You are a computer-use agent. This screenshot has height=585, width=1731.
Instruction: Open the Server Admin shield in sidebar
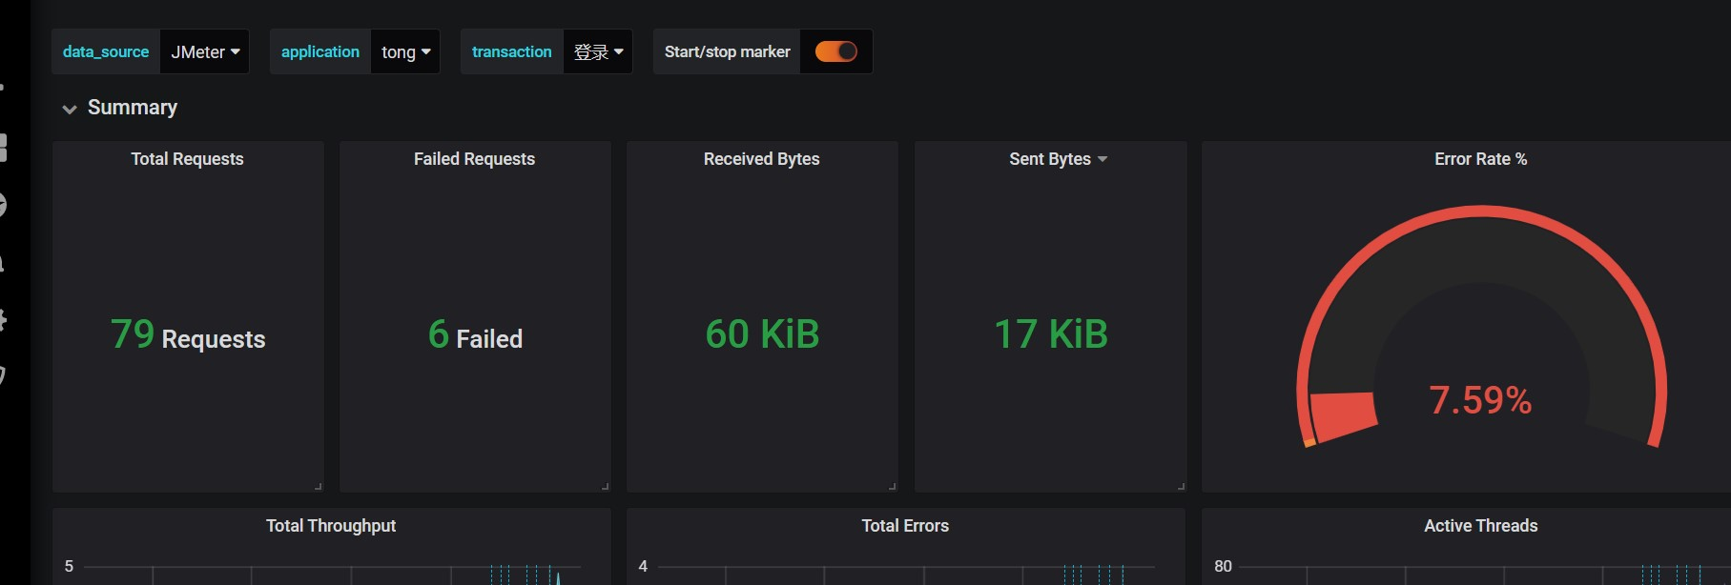(3, 375)
